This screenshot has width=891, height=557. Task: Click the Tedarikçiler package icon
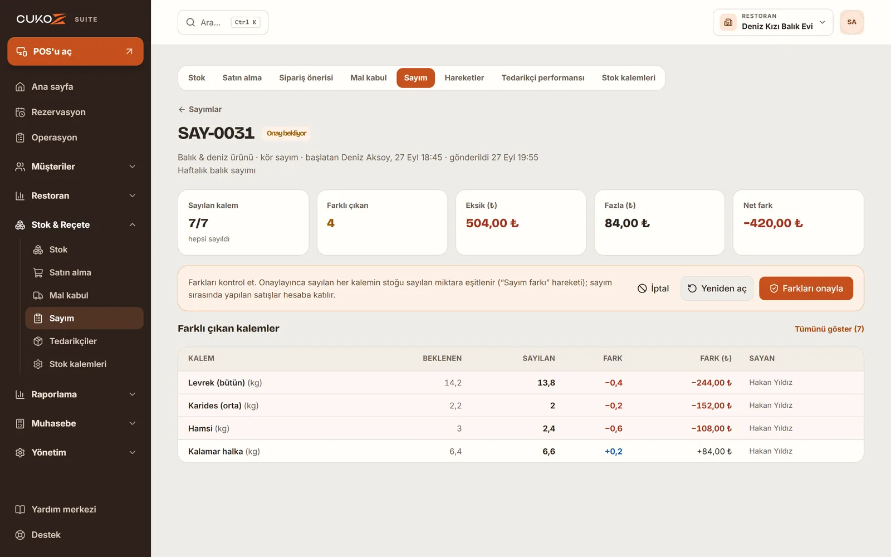pos(38,341)
